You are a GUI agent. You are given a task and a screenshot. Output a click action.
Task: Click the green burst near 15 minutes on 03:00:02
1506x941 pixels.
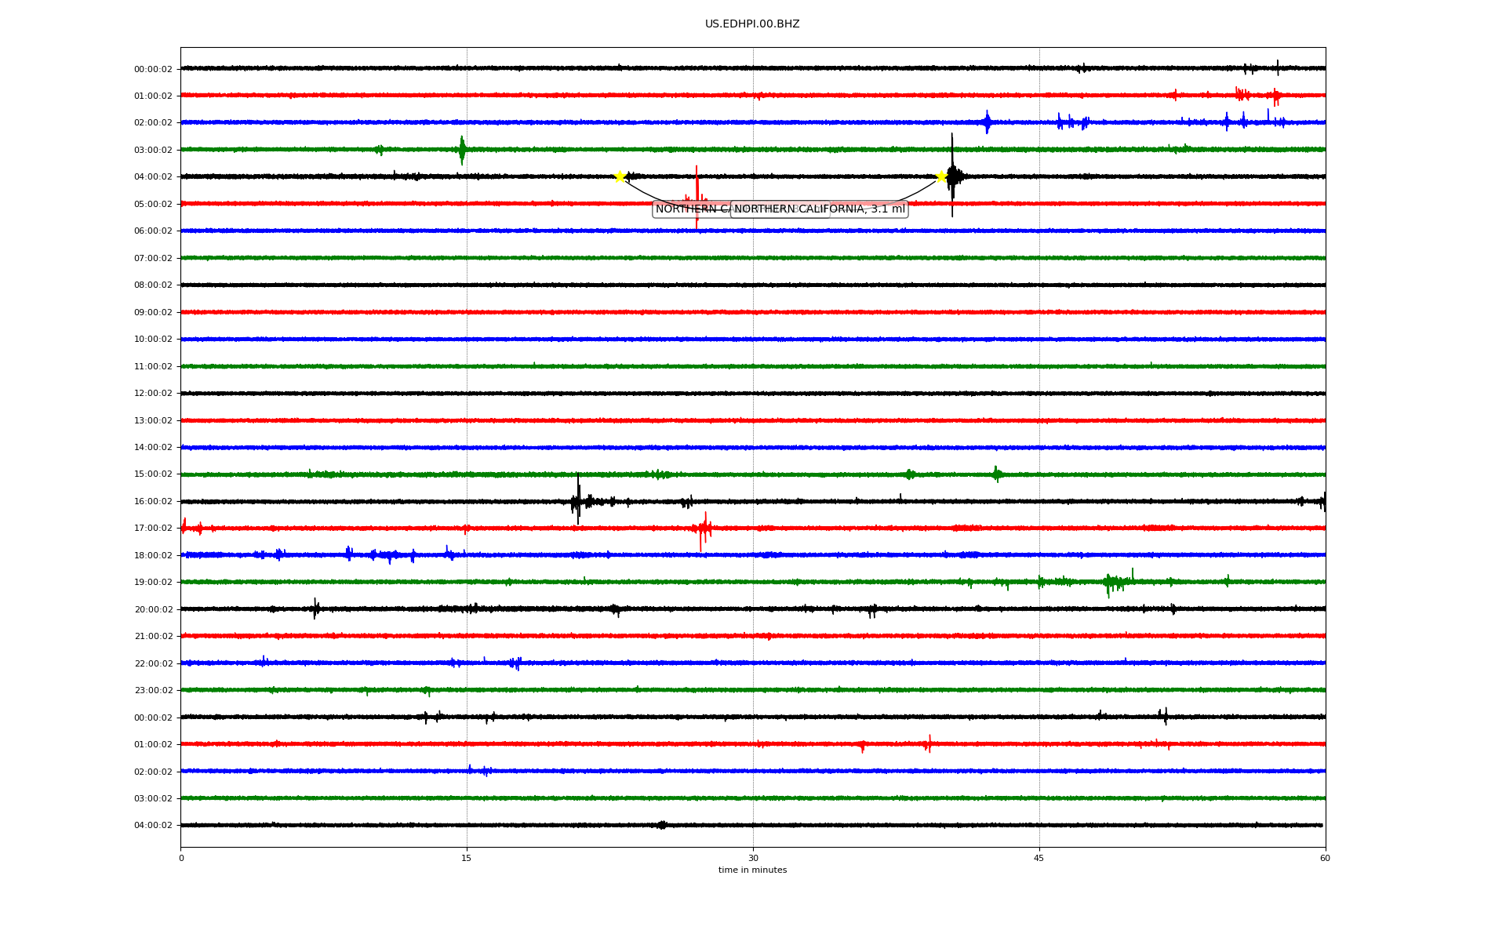(462, 149)
